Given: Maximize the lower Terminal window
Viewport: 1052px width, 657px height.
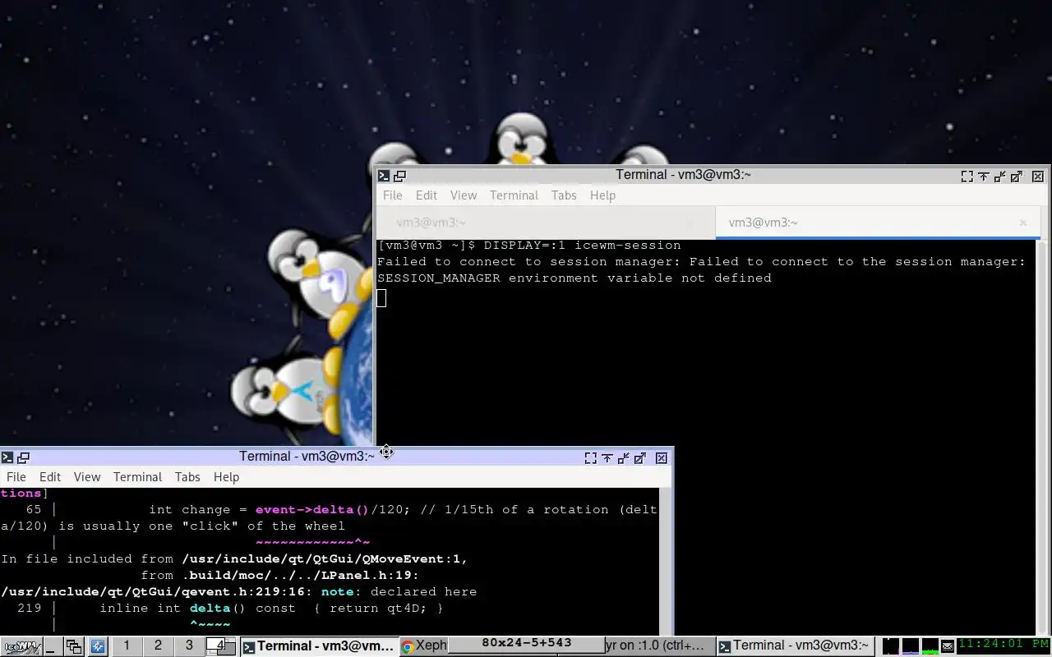Looking at the screenshot, I should 640,457.
